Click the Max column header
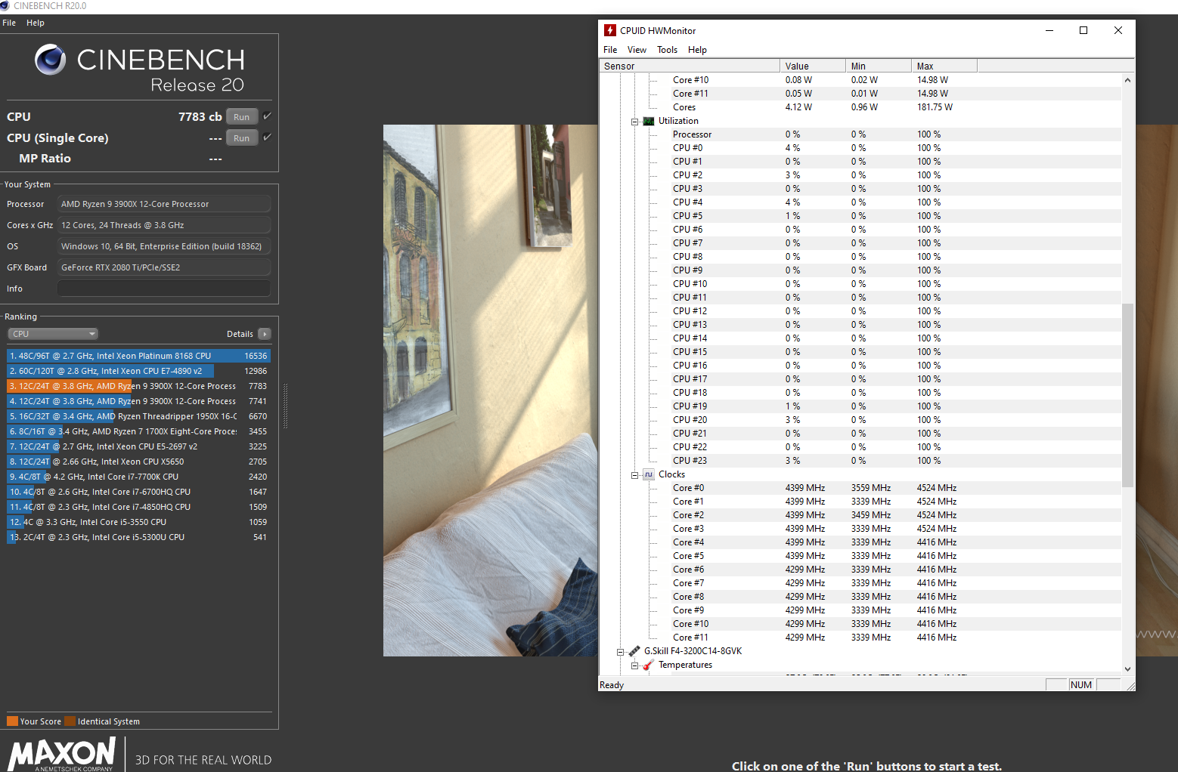 point(944,66)
